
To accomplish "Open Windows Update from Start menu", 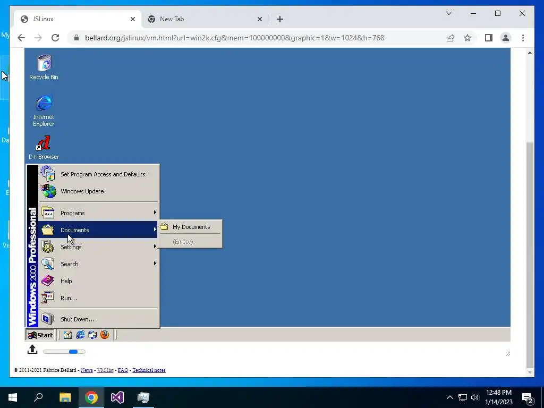I will point(99,191).
